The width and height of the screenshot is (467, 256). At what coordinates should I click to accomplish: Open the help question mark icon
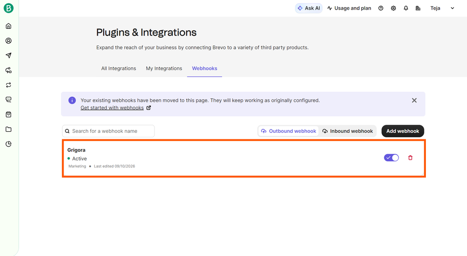381,8
